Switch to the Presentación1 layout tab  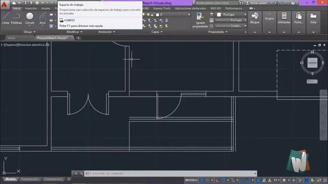(30, 179)
